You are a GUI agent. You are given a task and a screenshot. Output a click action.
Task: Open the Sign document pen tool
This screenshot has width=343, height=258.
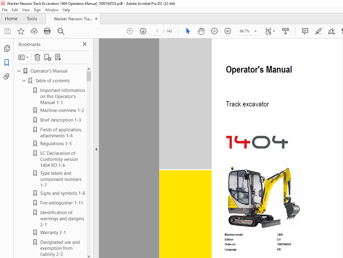(x=332, y=31)
